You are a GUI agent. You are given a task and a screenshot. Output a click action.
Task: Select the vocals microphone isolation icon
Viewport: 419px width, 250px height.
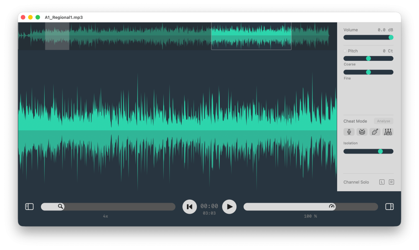349,132
